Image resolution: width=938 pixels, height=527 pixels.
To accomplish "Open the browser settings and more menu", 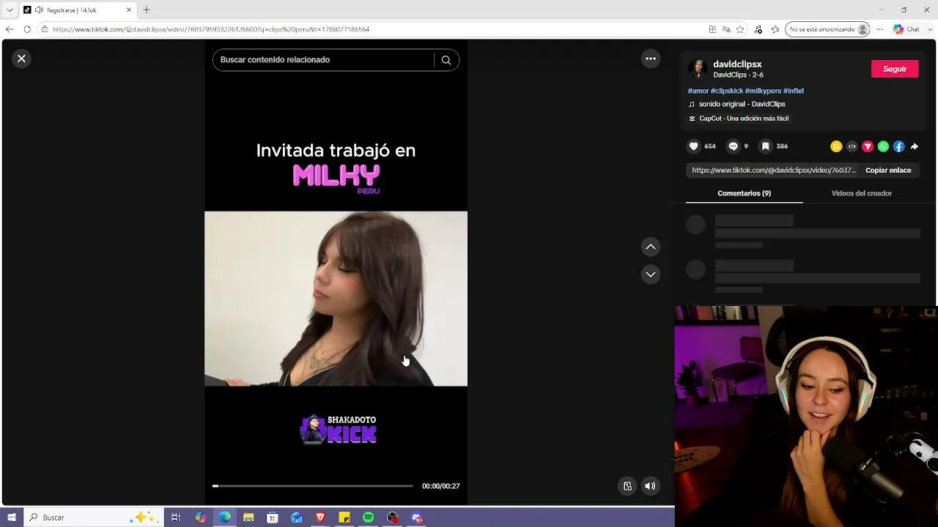I will tap(882, 29).
